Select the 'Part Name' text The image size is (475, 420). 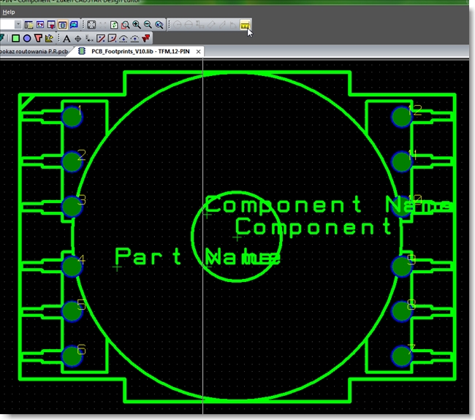tap(197, 257)
